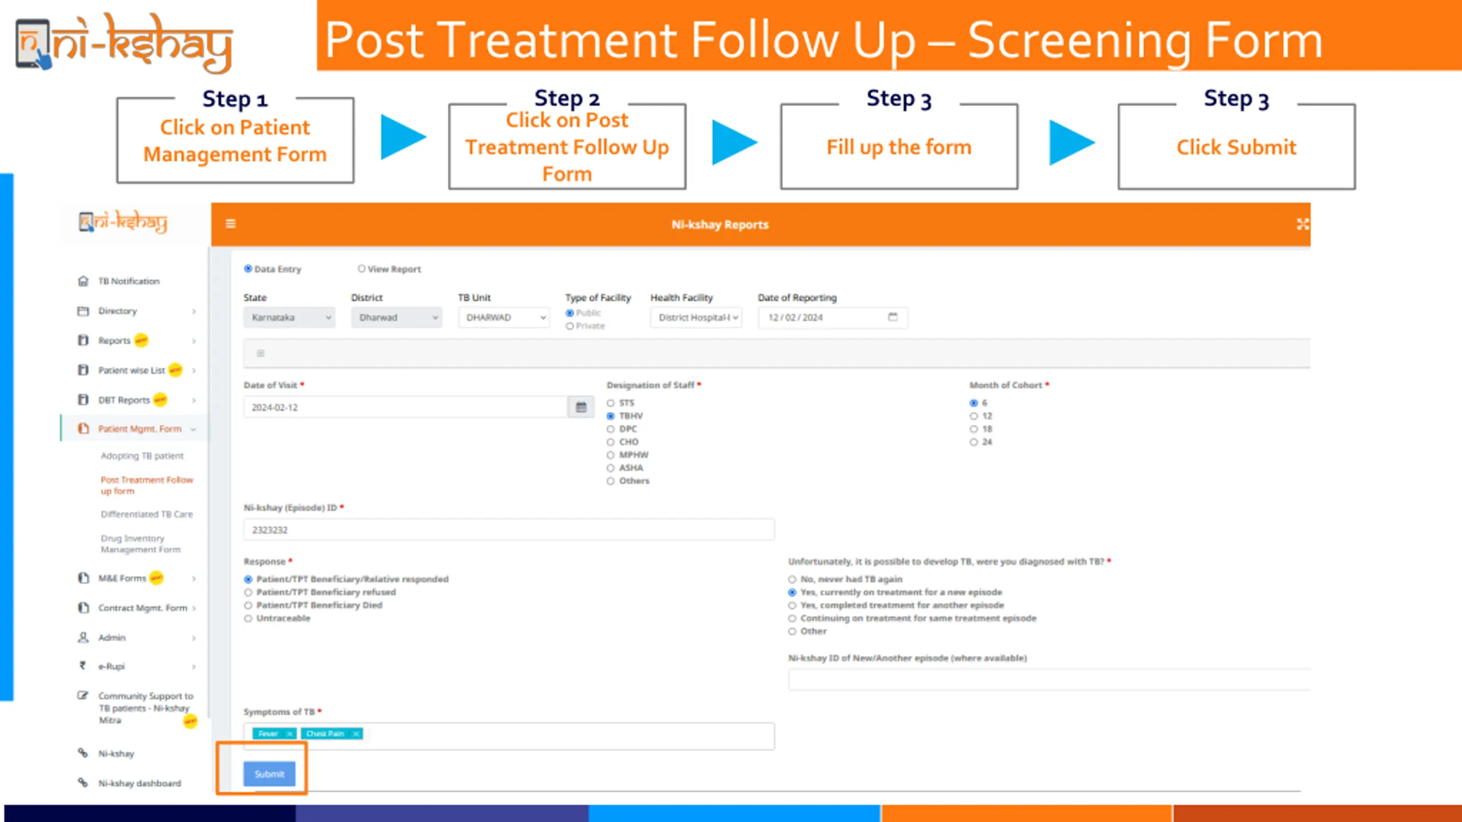The width and height of the screenshot is (1462, 822).
Task: Click the TB Notification home icon
Action: click(83, 281)
